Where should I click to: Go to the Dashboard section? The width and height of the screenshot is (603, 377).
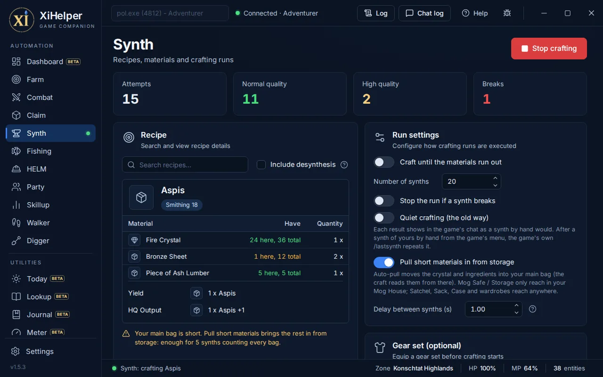50,62
